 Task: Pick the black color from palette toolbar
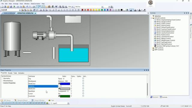(121, 10)
